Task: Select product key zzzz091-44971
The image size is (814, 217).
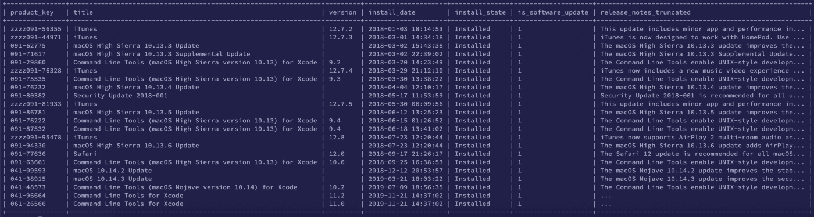Action: [x=35, y=37]
